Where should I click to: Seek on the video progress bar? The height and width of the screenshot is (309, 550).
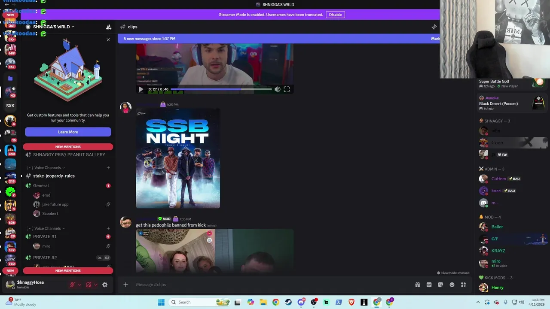(221, 89)
